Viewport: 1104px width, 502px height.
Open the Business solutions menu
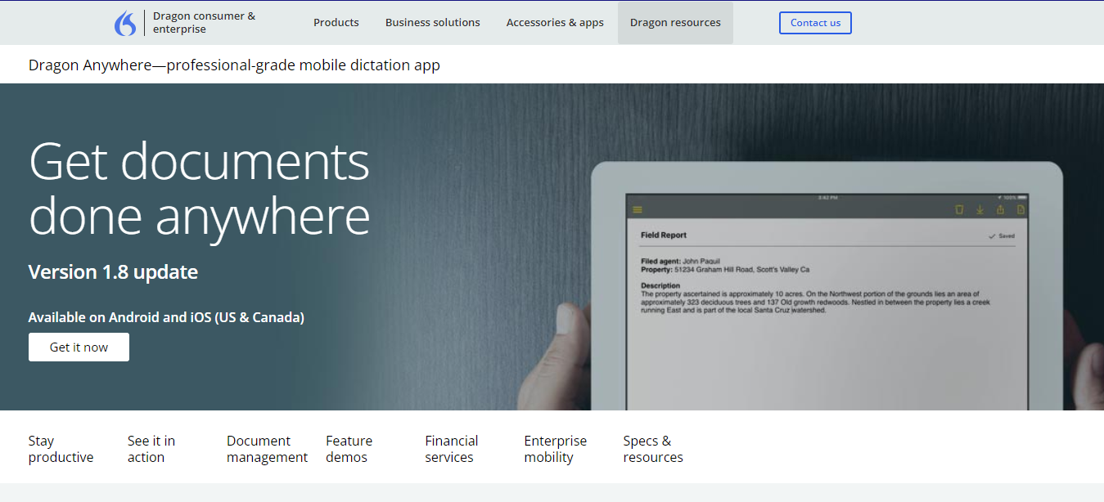tap(433, 23)
